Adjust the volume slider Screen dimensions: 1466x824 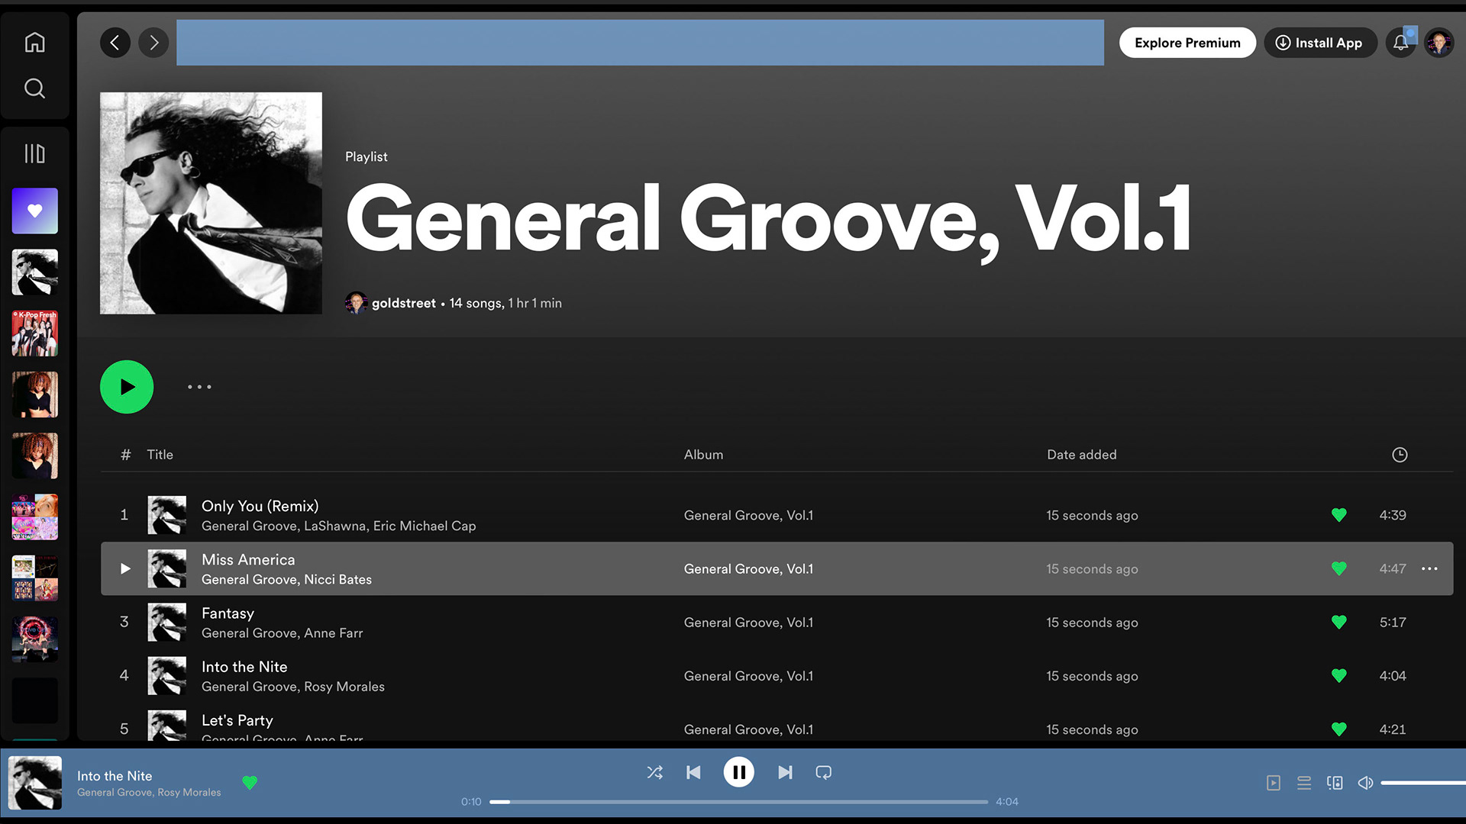(x=1422, y=783)
